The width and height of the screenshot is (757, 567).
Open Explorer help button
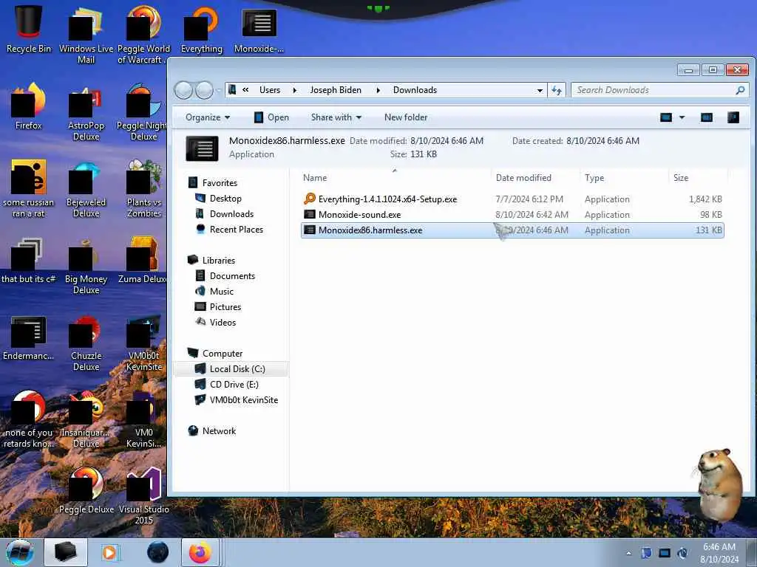pos(733,117)
